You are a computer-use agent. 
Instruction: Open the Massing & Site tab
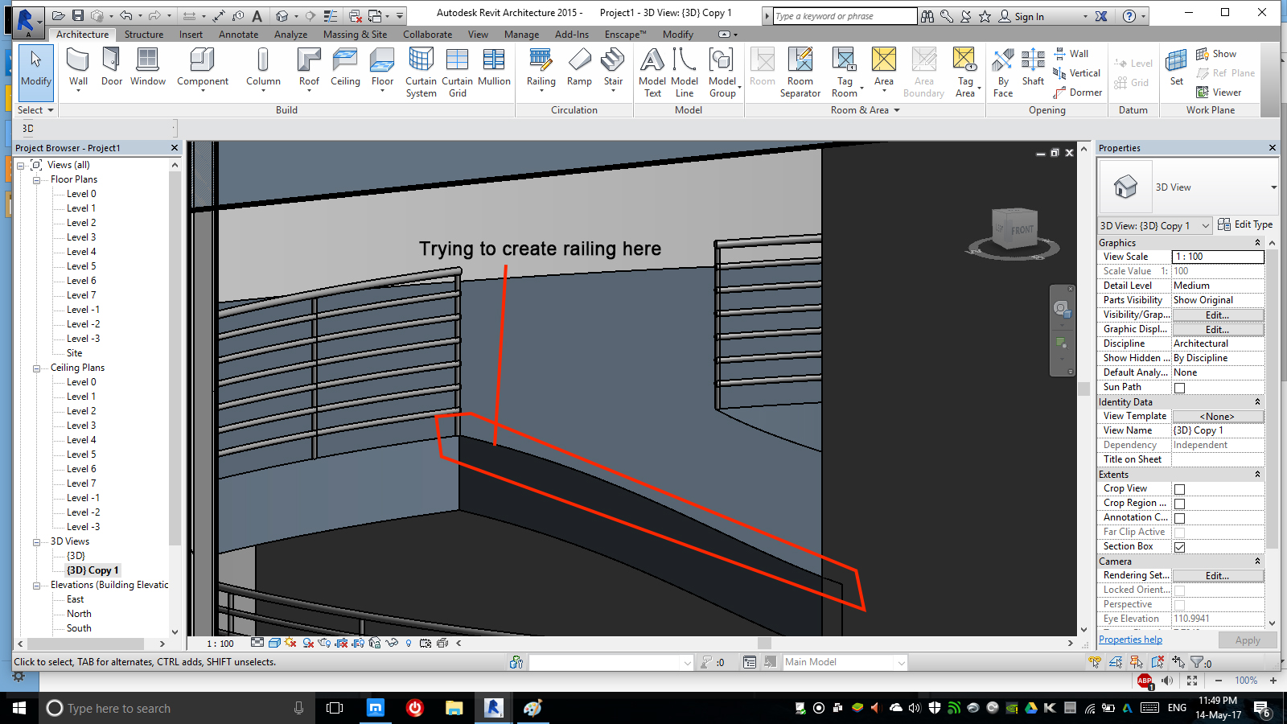click(355, 35)
